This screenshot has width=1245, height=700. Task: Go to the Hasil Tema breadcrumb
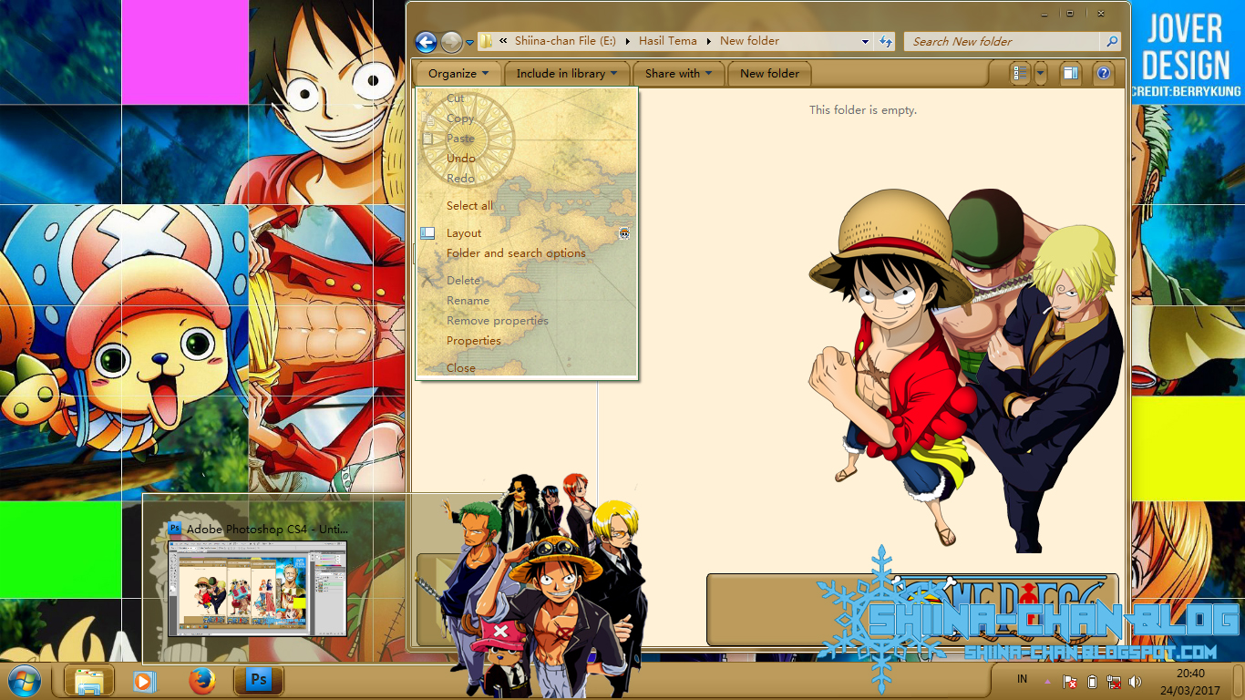click(668, 41)
